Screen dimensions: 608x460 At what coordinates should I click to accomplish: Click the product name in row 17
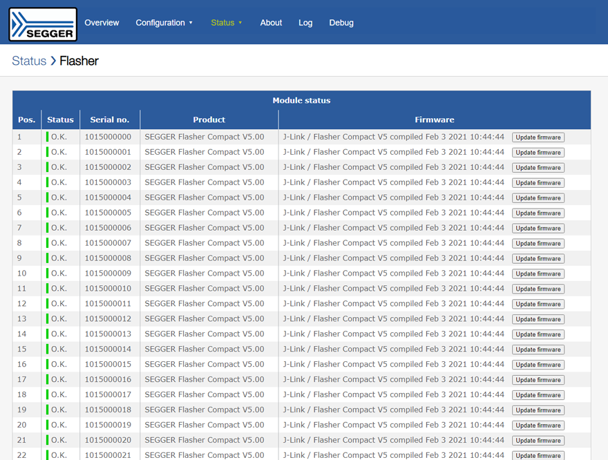(x=205, y=379)
